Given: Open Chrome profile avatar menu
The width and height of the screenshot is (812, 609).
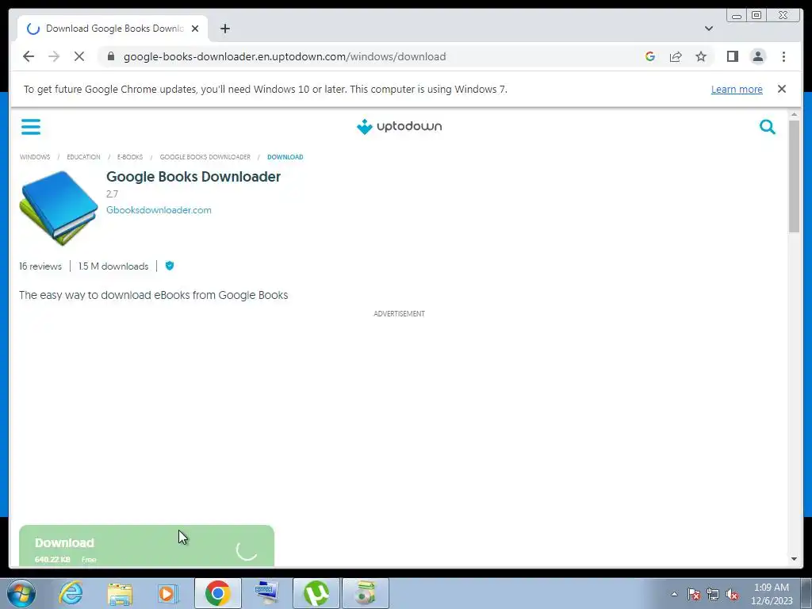Looking at the screenshot, I should (758, 56).
